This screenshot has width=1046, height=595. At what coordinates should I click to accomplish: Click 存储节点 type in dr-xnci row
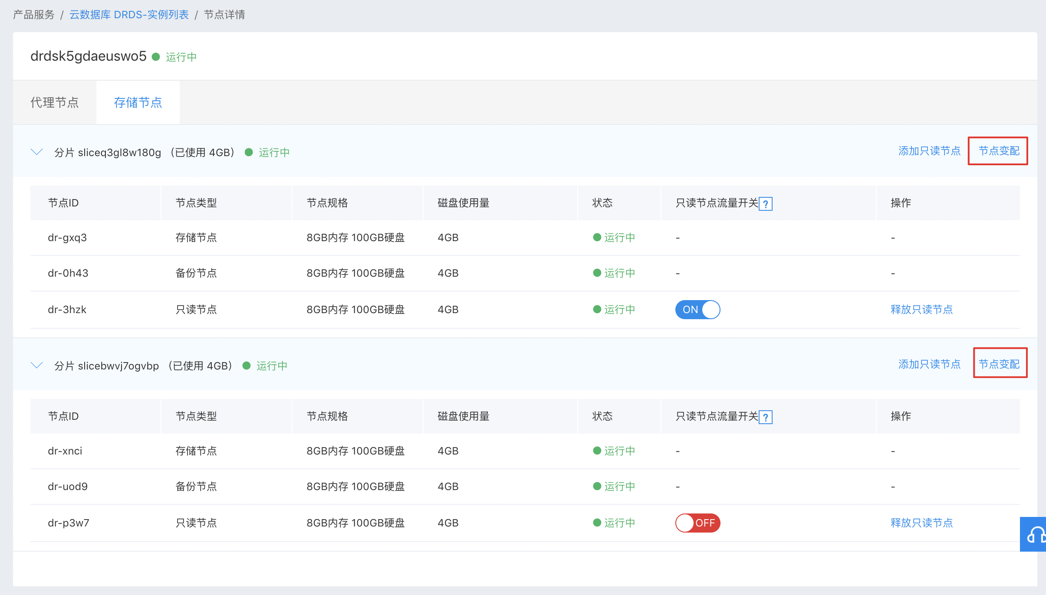(196, 451)
